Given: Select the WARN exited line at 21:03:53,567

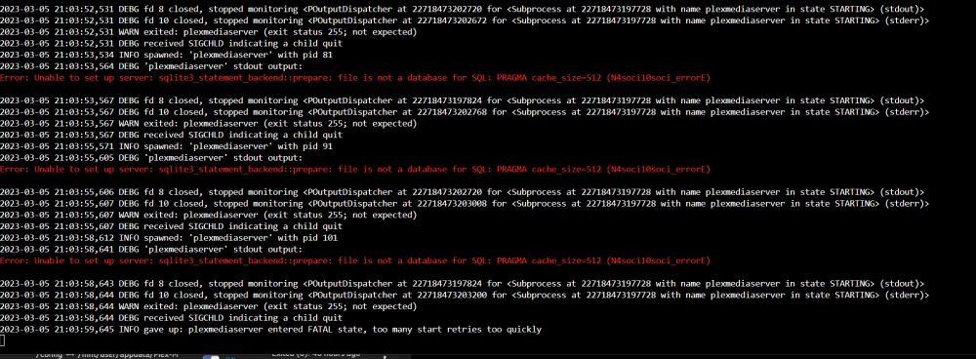Looking at the screenshot, I should (209, 123).
